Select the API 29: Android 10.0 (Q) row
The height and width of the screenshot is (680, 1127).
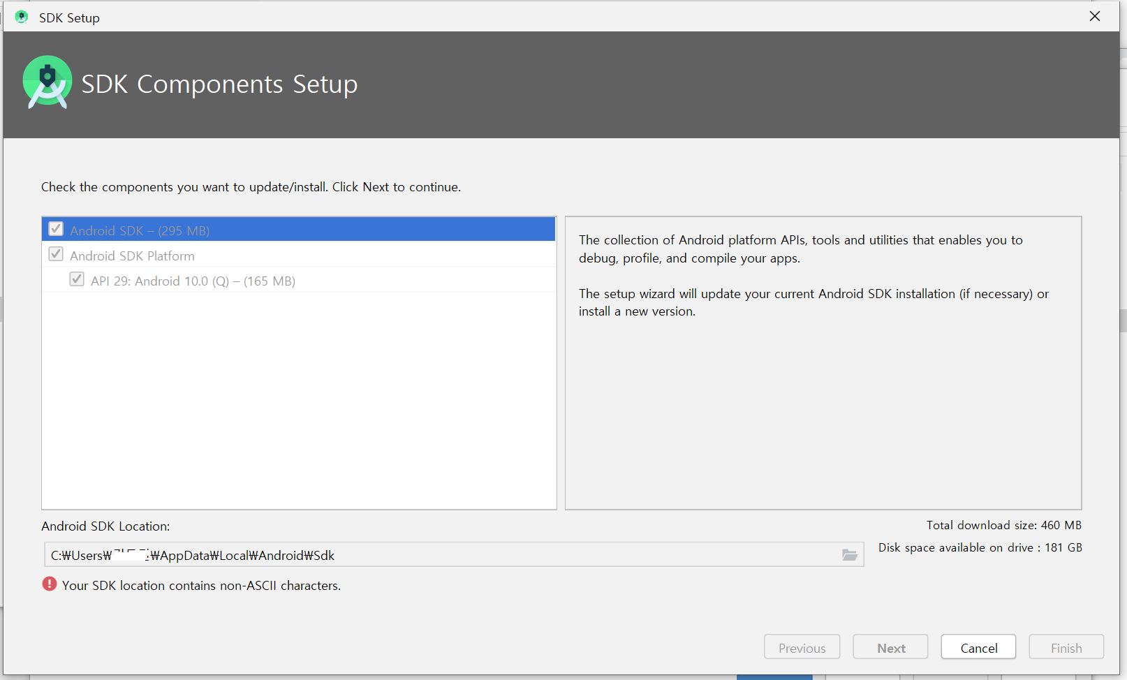click(299, 280)
